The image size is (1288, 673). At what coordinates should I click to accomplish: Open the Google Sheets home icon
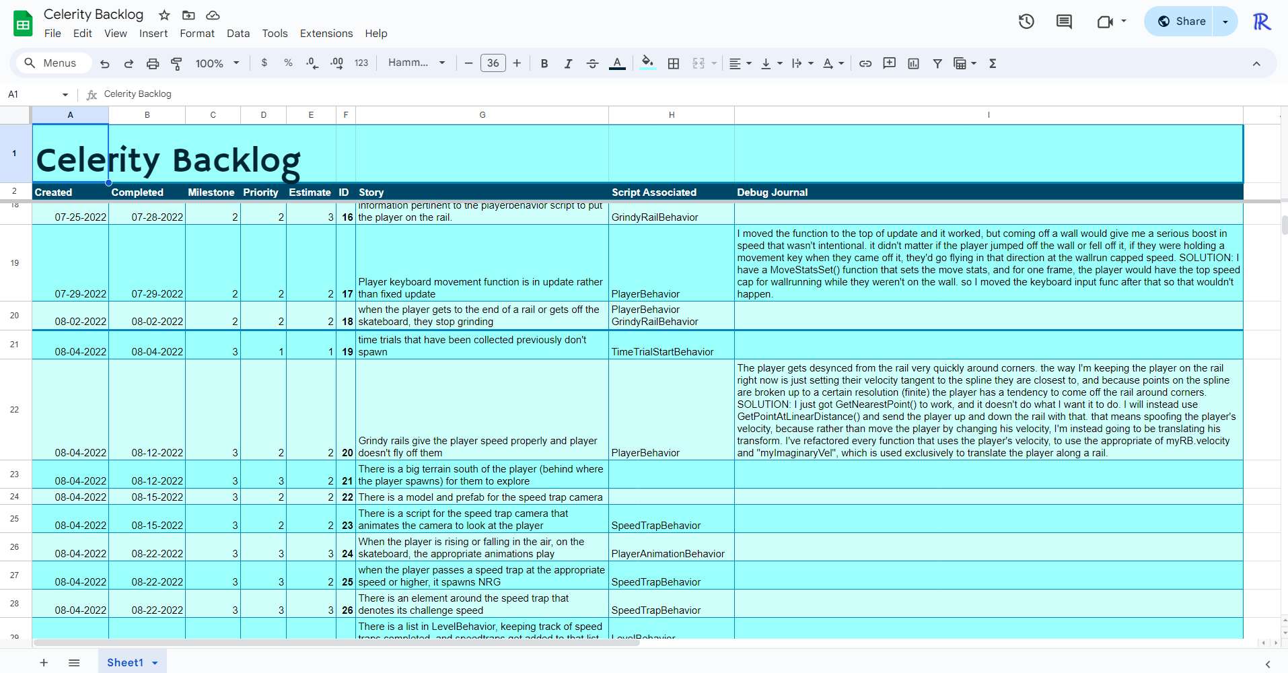[x=23, y=24]
